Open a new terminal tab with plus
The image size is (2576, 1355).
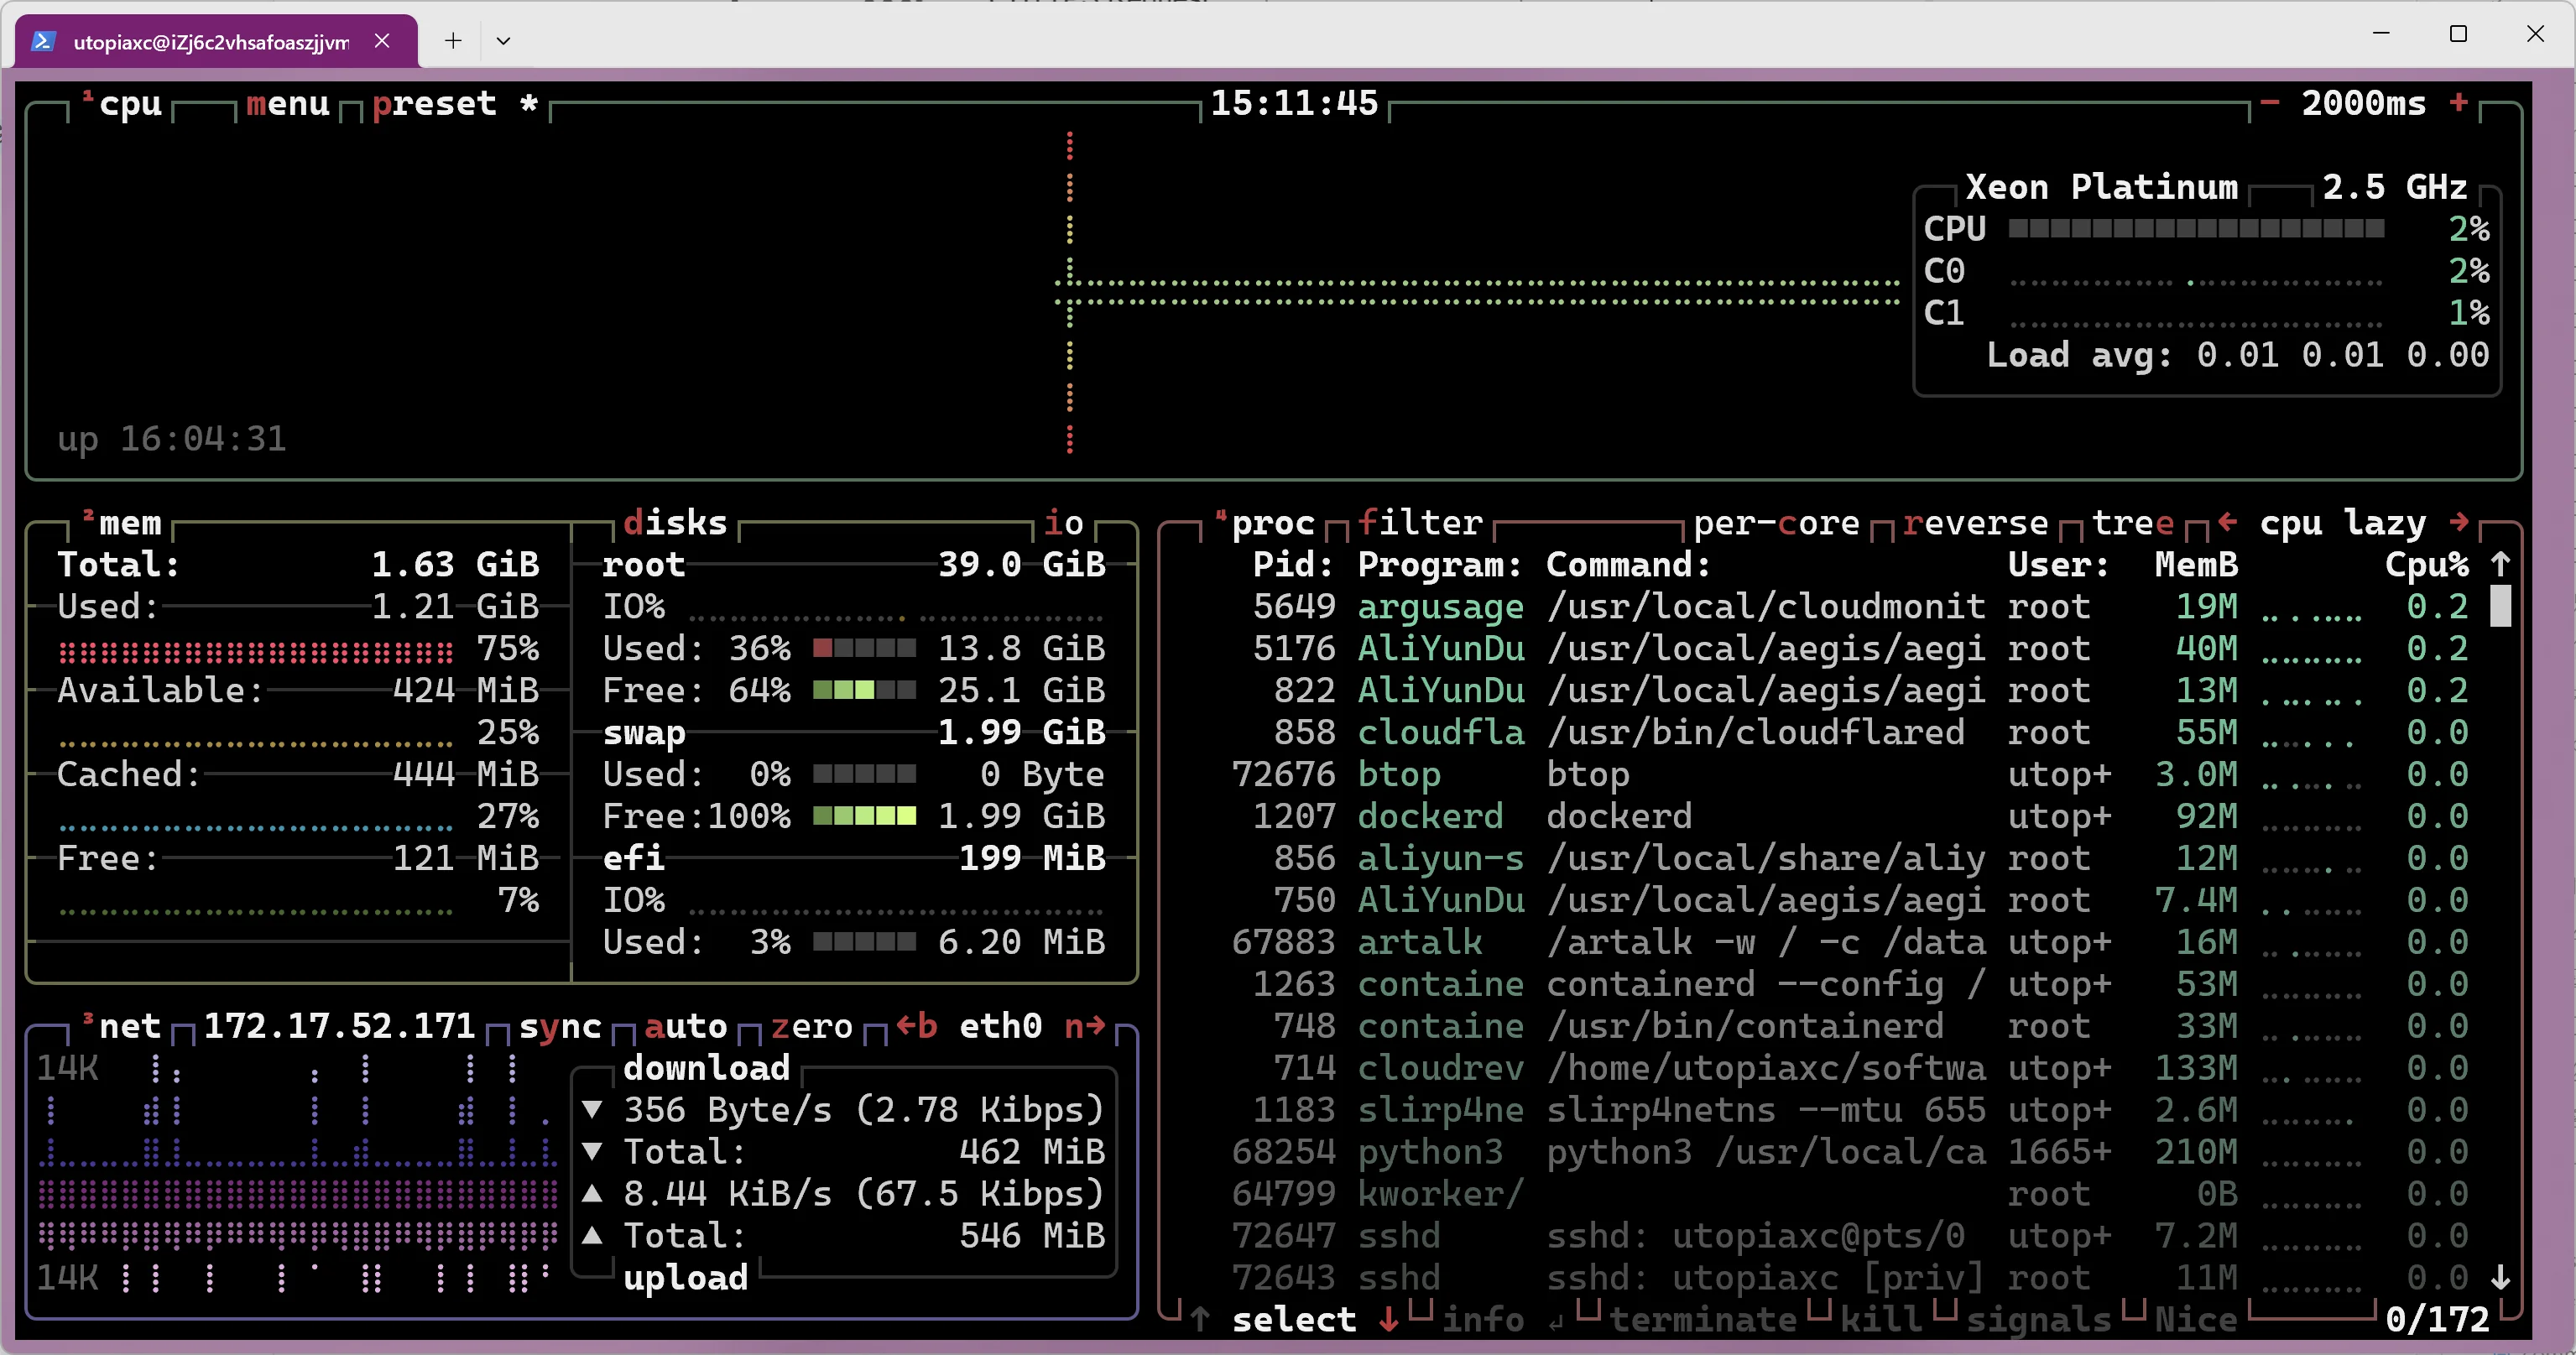[x=453, y=40]
